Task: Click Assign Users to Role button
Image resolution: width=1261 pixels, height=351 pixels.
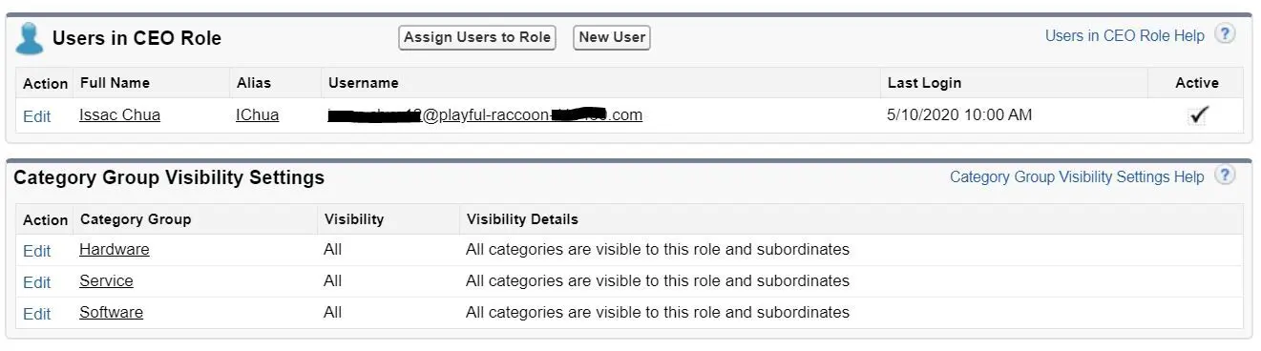Action: [477, 37]
